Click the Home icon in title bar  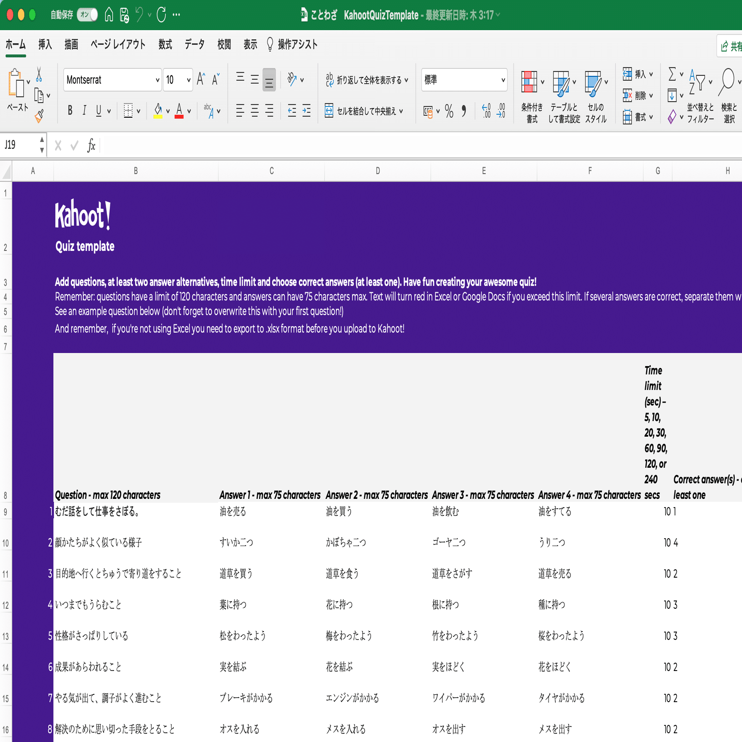pos(109,15)
